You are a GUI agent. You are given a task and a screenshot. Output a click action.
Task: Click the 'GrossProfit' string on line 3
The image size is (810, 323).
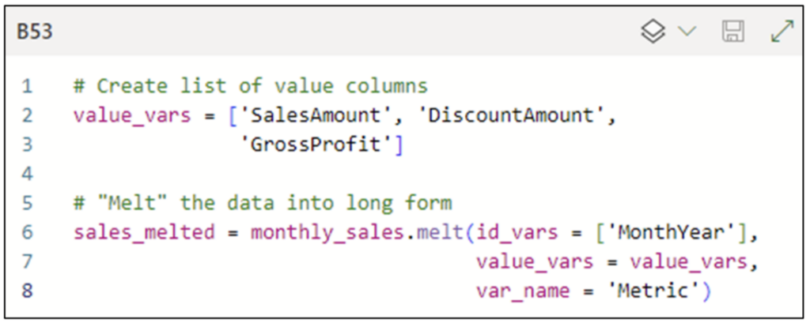click(x=316, y=145)
